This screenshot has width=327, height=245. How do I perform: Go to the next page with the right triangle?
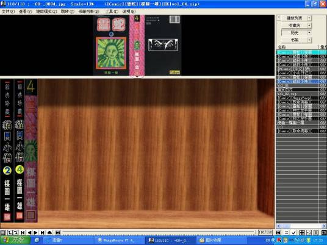35,232
